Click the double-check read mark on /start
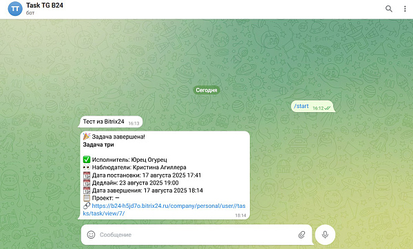The width and height of the screenshot is (413, 249). coord(328,108)
